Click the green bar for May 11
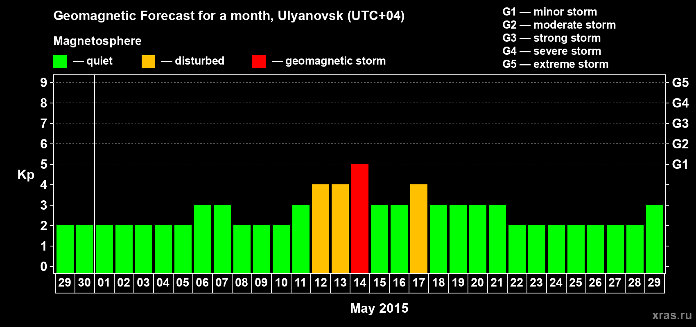The image size is (696, 327). point(301,239)
